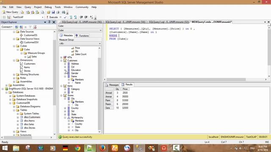Select the Sales measure group
This screenshot has width=271, height=152.
(x=34, y=57)
